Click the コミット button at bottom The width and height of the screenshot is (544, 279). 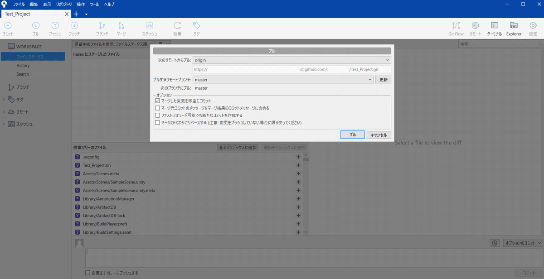529,273
